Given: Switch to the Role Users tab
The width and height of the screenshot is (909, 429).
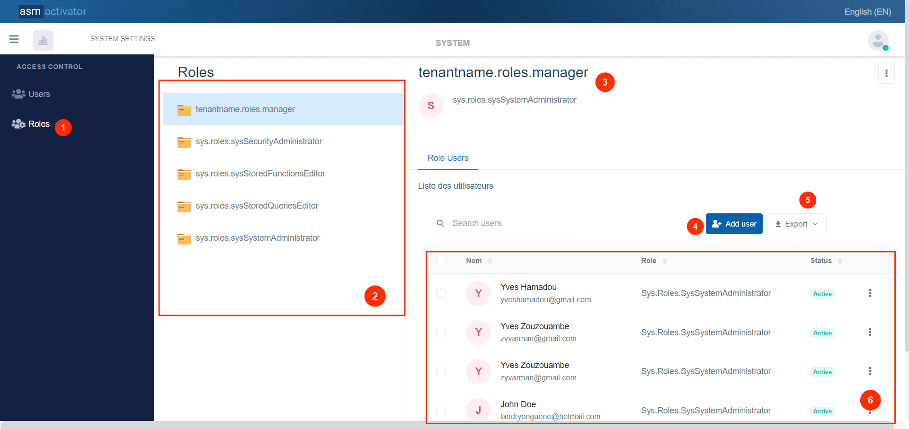Looking at the screenshot, I should (x=448, y=158).
